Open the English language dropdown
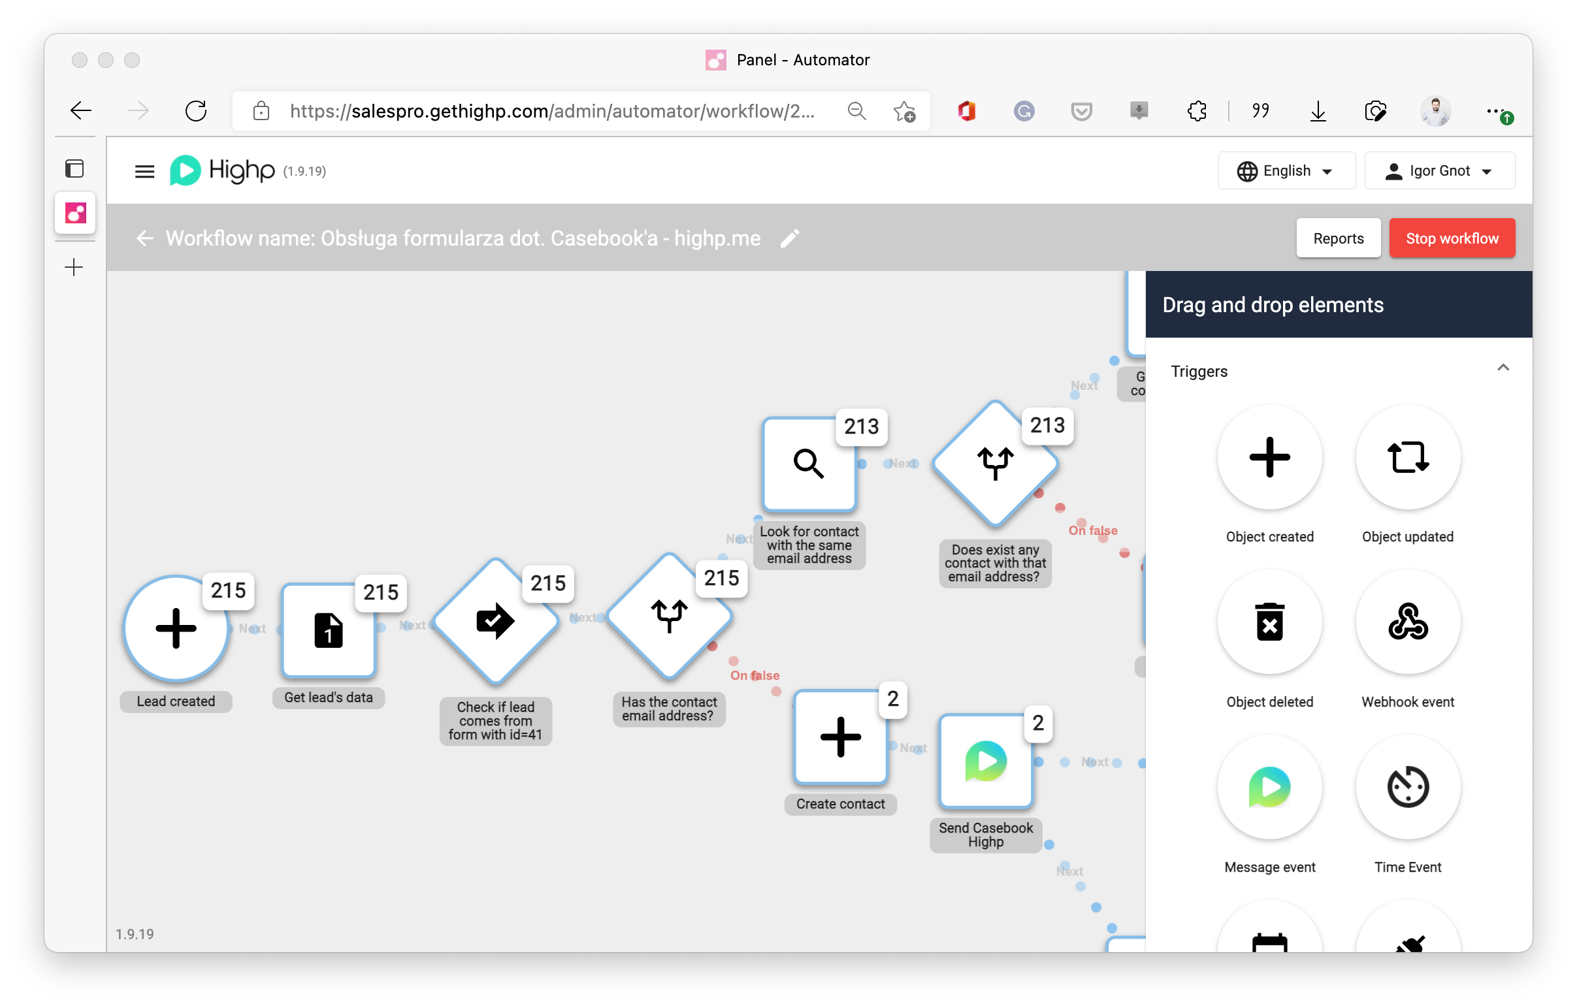1577x1007 pixels. click(x=1286, y=171)
